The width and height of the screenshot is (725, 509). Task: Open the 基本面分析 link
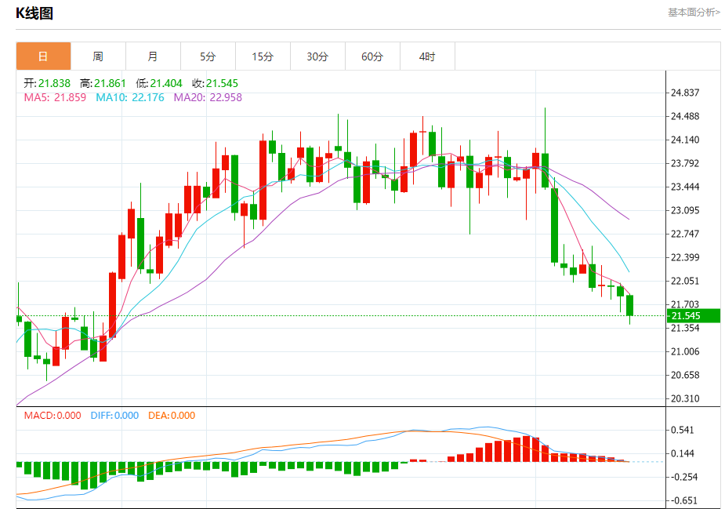point(694,13)
